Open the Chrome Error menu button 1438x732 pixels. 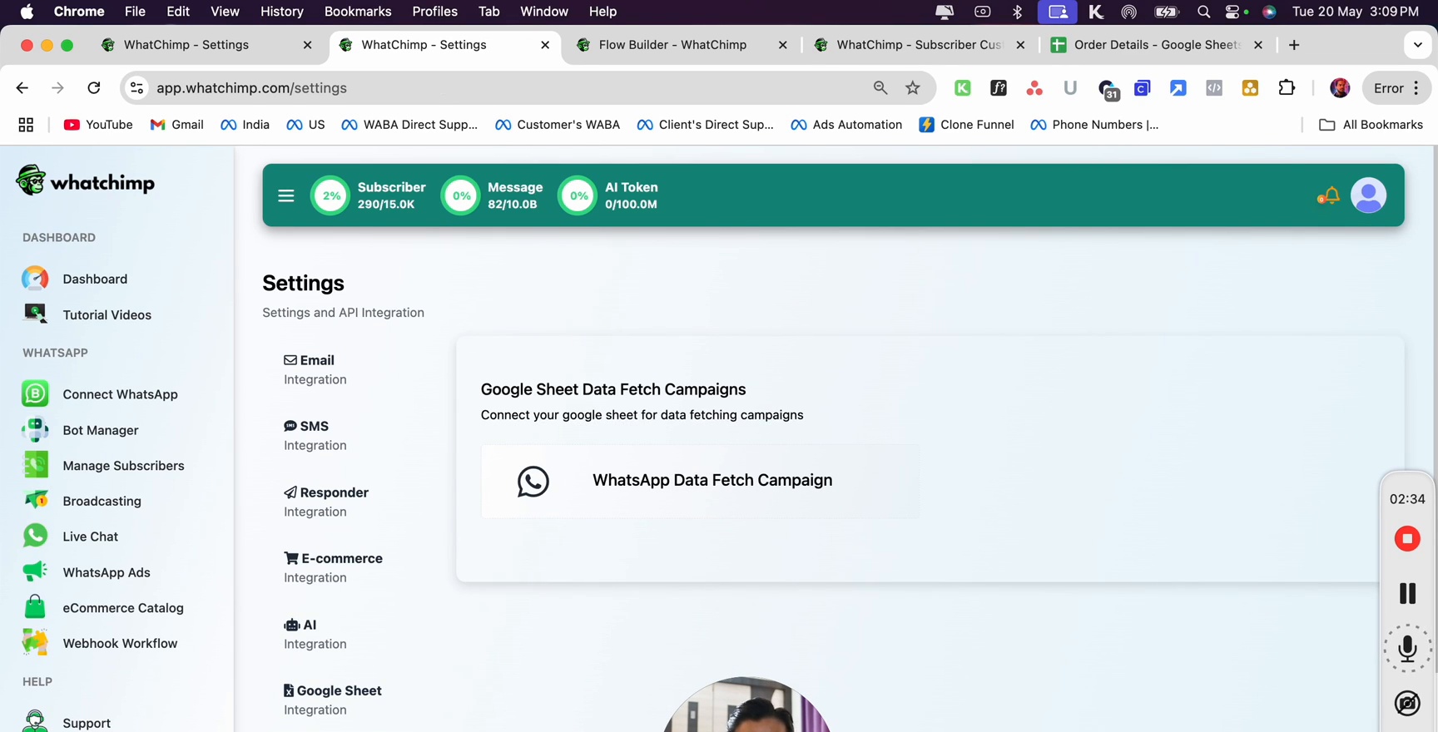pyautogui.click(x=1396, y=88)
